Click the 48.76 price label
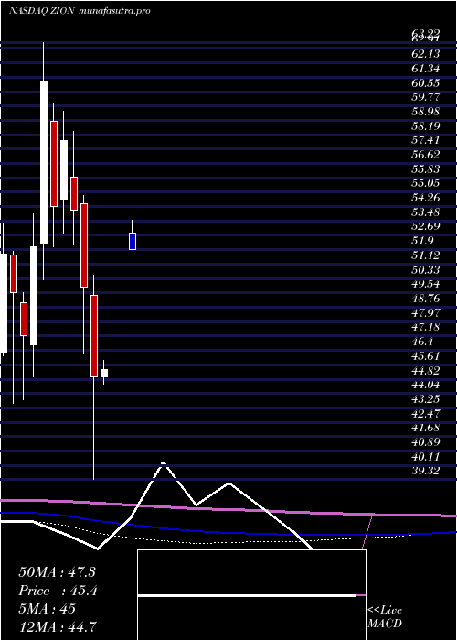This screenshot has height=641, width=457. click(426, 298)
